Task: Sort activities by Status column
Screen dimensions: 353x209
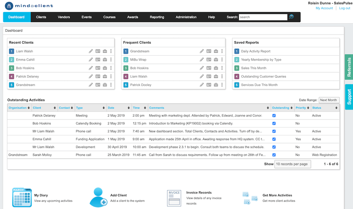Action: point(325,108)
